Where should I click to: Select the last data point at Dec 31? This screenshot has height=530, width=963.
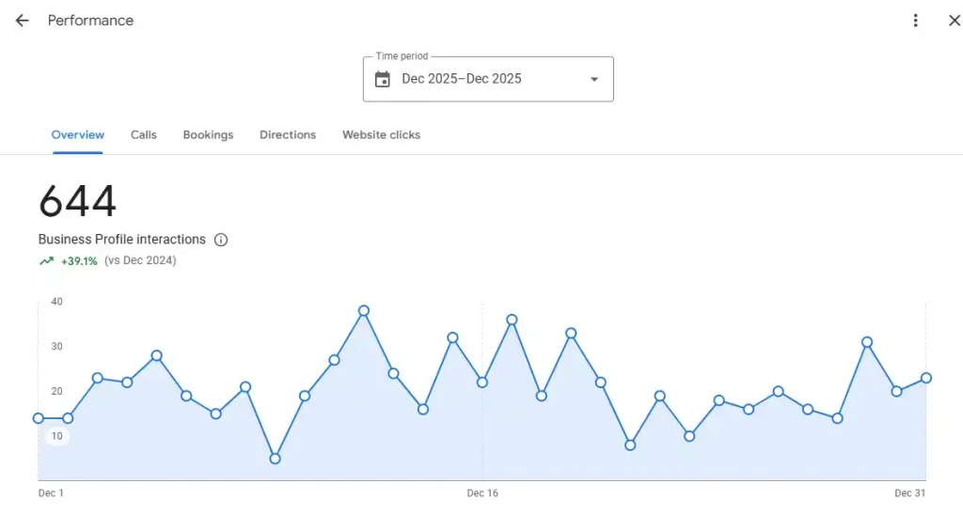926,378
